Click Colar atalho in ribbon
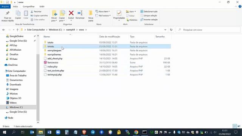Screen dimensions: 242x136 pos(38,20)
